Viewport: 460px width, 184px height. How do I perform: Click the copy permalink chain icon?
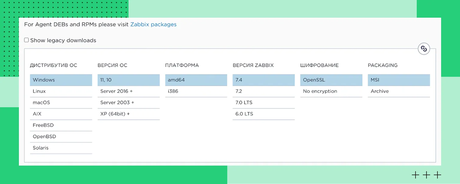[x=423, y=48]
